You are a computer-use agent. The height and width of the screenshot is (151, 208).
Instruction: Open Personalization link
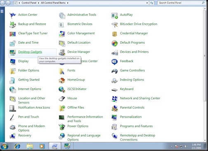pyautogui.click(x=131, y=117)
